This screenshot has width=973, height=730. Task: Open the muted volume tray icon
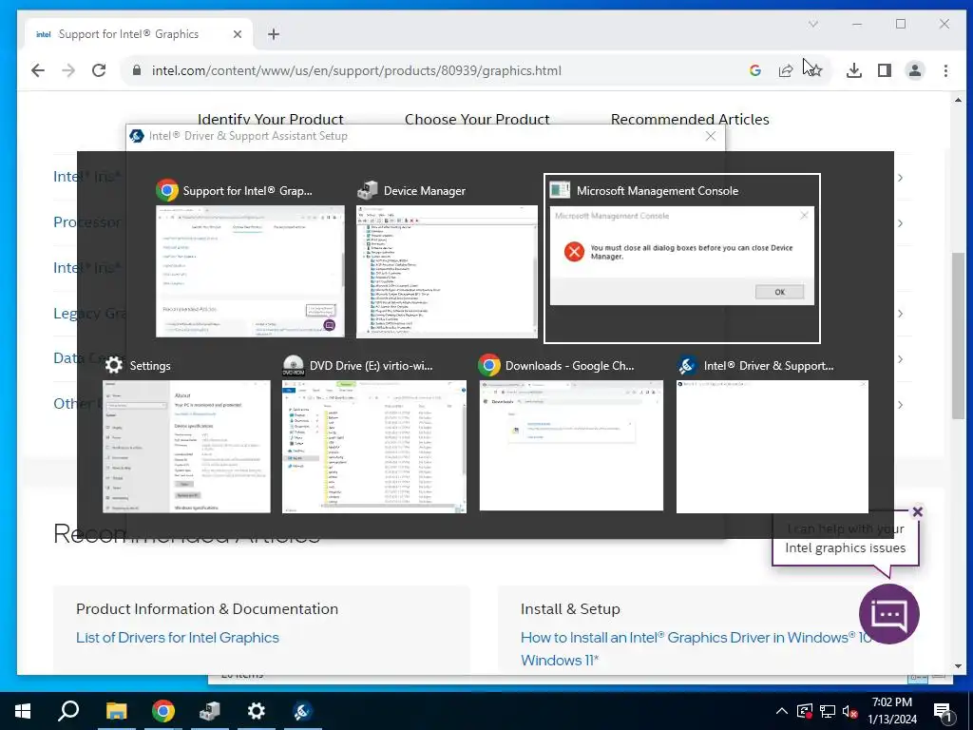click(x=849, y=711)
